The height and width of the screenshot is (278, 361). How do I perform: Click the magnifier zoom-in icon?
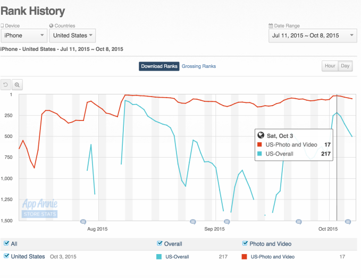pyautogui.click(x=17, y=84)
